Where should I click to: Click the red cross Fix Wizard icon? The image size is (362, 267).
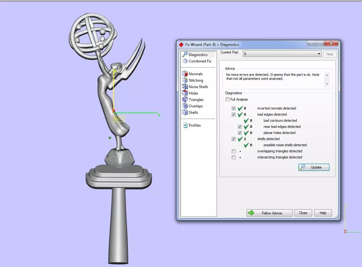pos(181,45)
